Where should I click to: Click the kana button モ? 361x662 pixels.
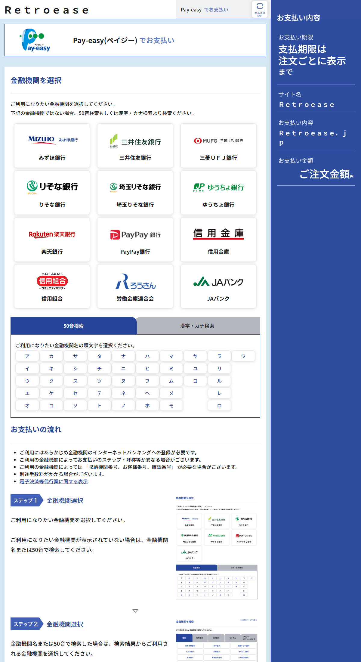[x=171, y=405]
